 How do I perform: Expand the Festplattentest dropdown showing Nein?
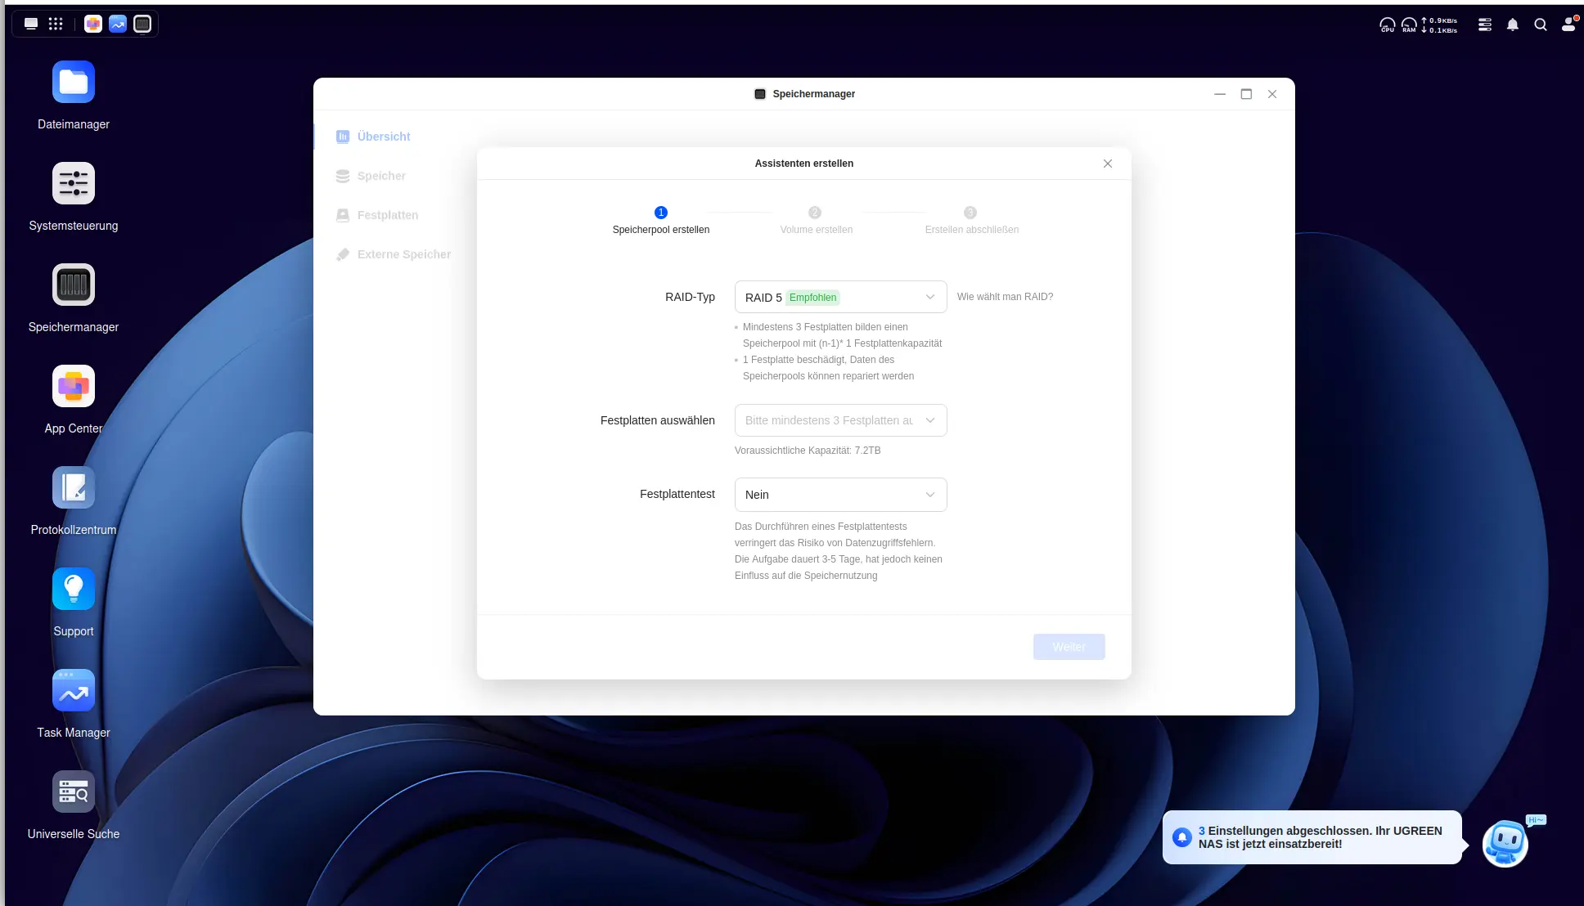pyautogui.click(x=840, y=495)
